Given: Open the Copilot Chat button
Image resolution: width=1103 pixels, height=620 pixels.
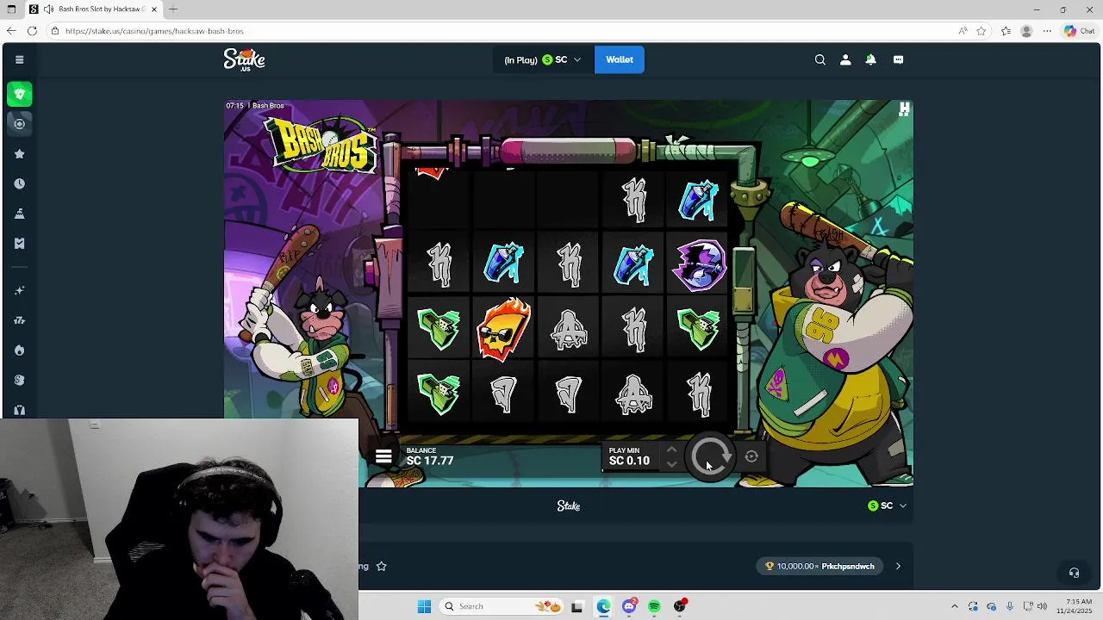Looking at the screenshot, I should coord(1079,31).
